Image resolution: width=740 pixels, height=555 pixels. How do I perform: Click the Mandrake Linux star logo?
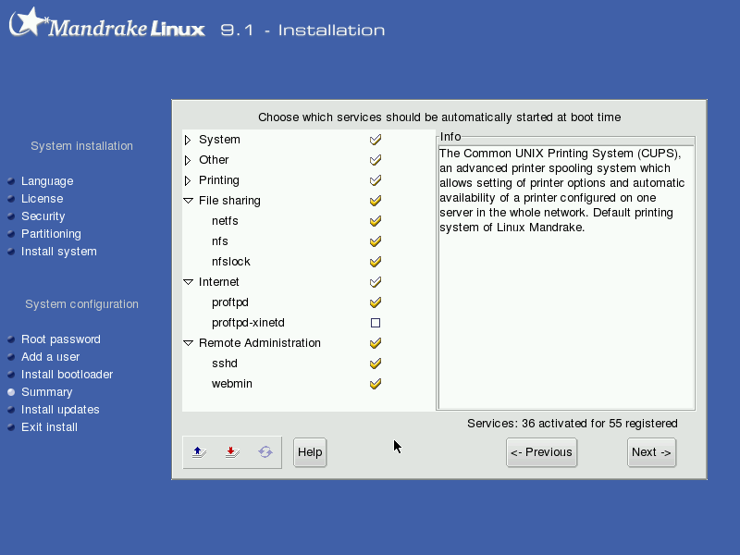(30, 21)
